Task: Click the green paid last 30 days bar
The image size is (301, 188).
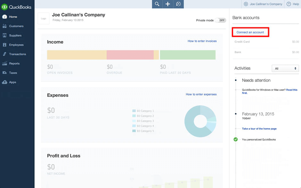Action: coord(188,55)
